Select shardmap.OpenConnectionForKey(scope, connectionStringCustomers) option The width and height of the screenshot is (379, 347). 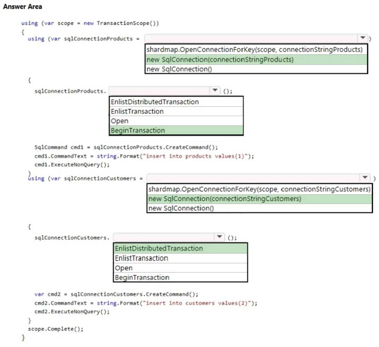tap(260, 189)
